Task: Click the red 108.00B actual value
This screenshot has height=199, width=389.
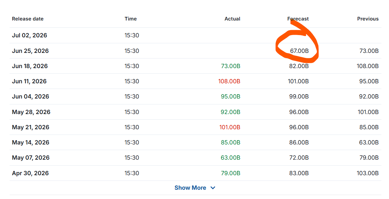Action: pyautogui.click(x=229, y=81)
